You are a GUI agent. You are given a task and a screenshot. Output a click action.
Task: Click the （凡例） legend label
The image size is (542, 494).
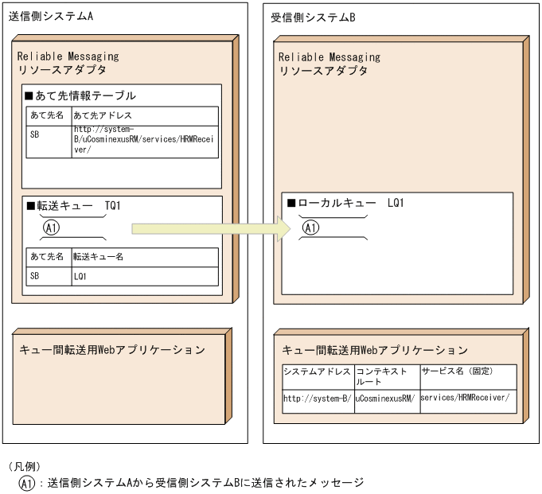click(x=24, y=466)
